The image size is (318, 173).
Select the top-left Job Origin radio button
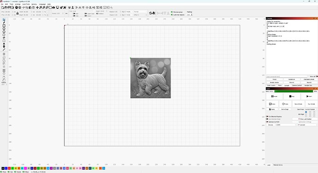(306, 112)
